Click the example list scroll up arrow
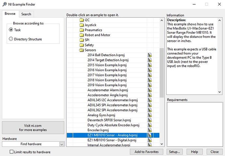 click(162, 21)
